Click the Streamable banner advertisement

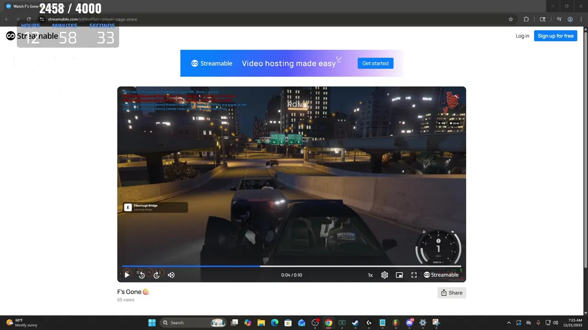tap(292, 63)
